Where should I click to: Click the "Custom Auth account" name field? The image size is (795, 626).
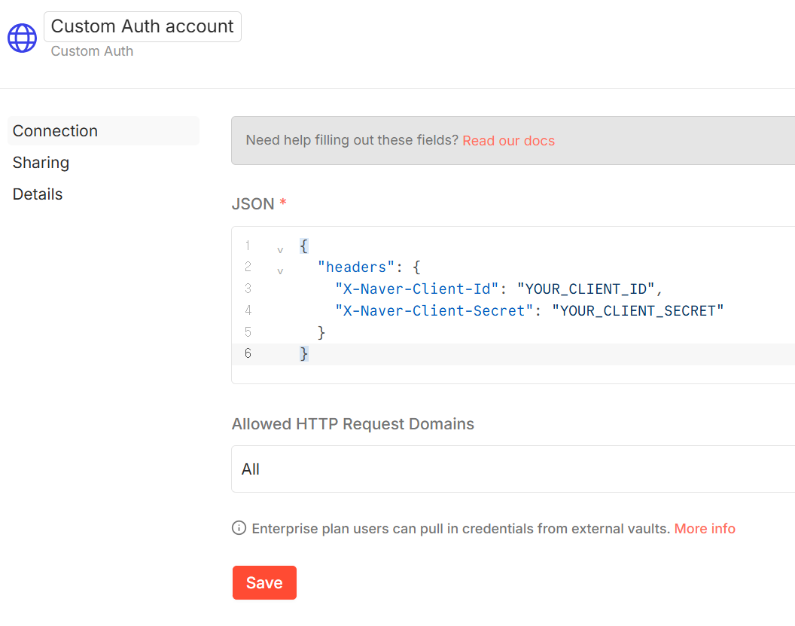[x=142, y=26]
